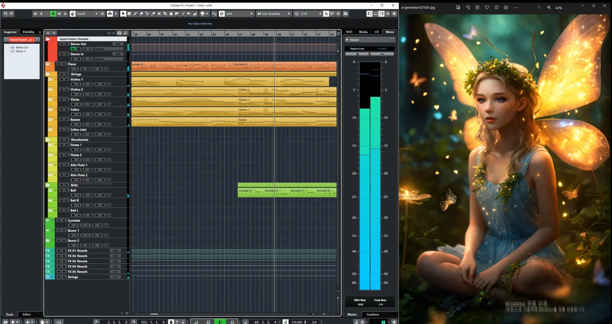Collapse the Woodwinds folder track
The width and height of the screenshot is (612, 324).
tap(48, 140)
